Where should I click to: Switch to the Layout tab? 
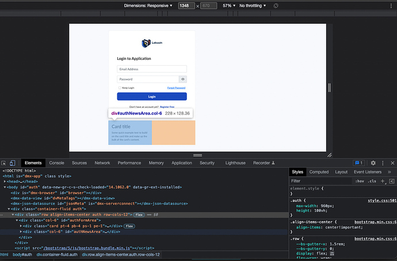tap(341, 172)
